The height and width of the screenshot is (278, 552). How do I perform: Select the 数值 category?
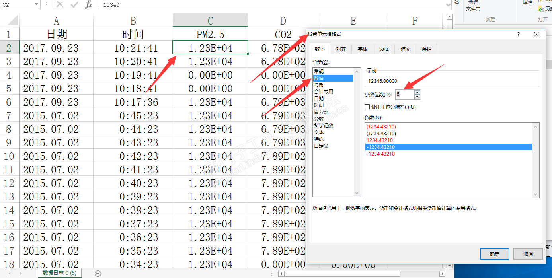(333, 78)
